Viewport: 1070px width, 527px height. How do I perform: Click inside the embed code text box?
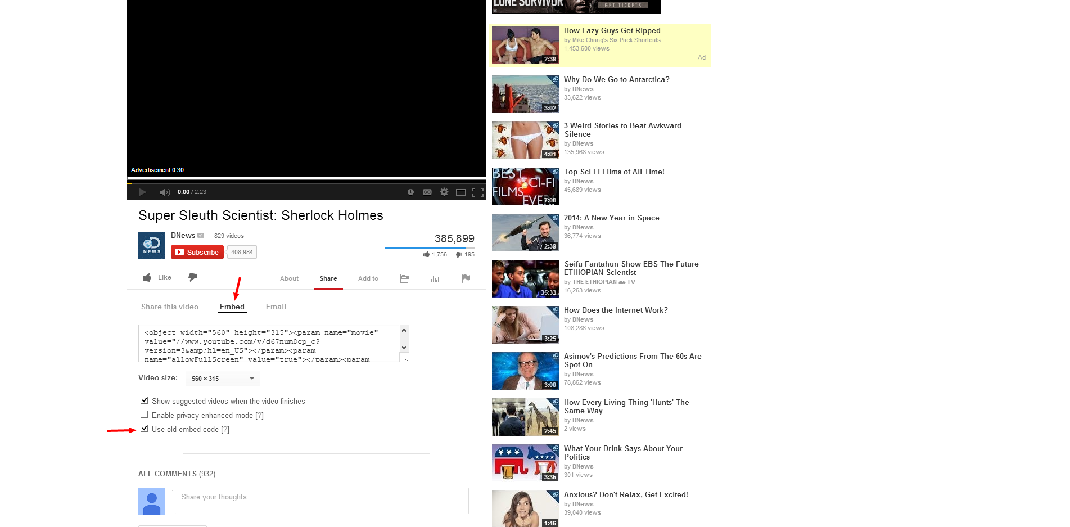click(270, 344)
